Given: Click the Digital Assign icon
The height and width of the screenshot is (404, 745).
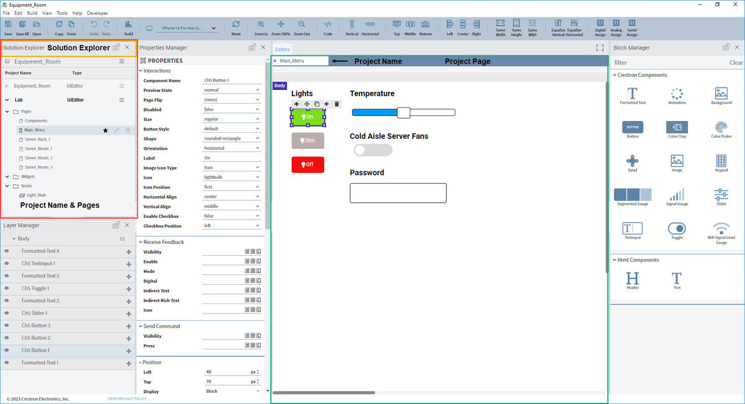Looking at the screenshot, I should point(600,26).
